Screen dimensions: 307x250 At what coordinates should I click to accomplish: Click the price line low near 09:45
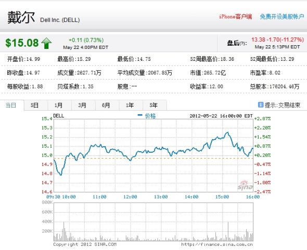click(61, 174)
